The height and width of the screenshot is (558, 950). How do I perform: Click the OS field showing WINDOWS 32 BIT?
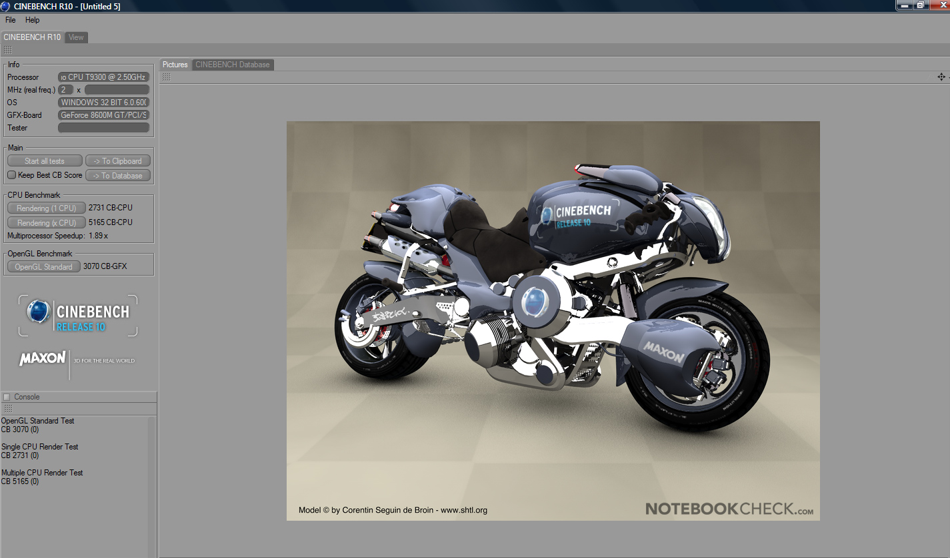103,103
